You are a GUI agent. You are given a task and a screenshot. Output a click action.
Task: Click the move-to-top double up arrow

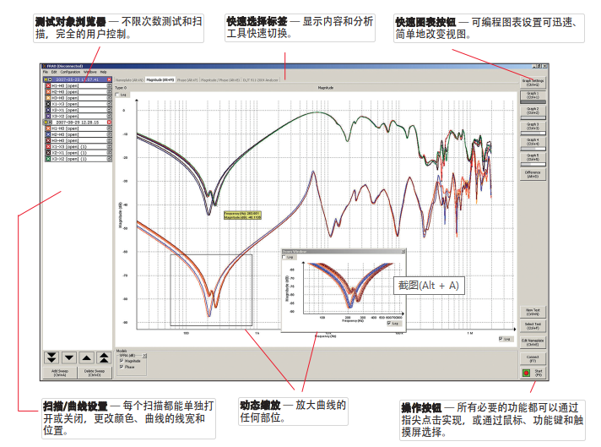click(103, 357)
